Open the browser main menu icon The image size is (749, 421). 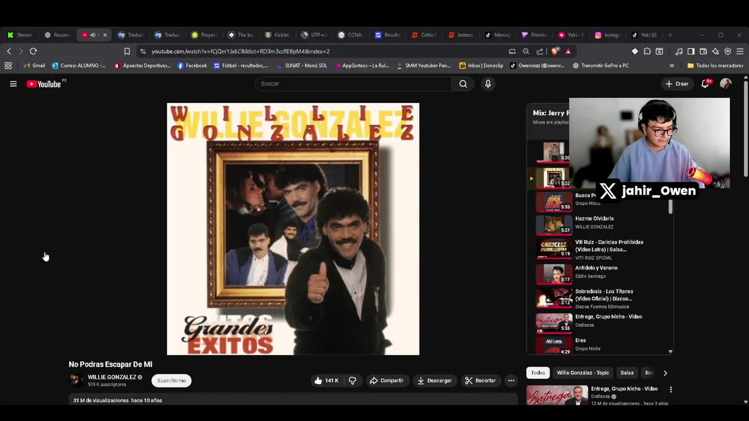(740, 51)
